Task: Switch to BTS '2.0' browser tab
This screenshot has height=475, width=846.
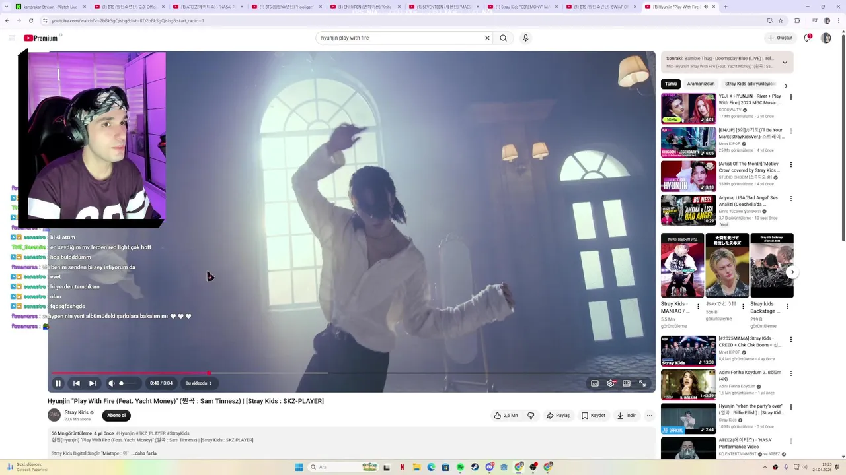Action: point(129,7)
